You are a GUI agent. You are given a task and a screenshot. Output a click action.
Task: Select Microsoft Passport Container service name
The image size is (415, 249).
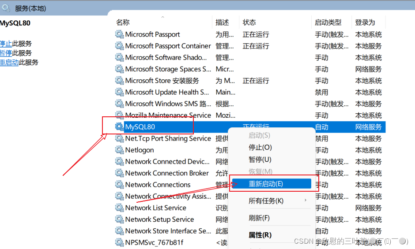point(168,46)
